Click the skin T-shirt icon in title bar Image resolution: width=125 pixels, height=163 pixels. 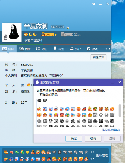(x=94, y=4)
